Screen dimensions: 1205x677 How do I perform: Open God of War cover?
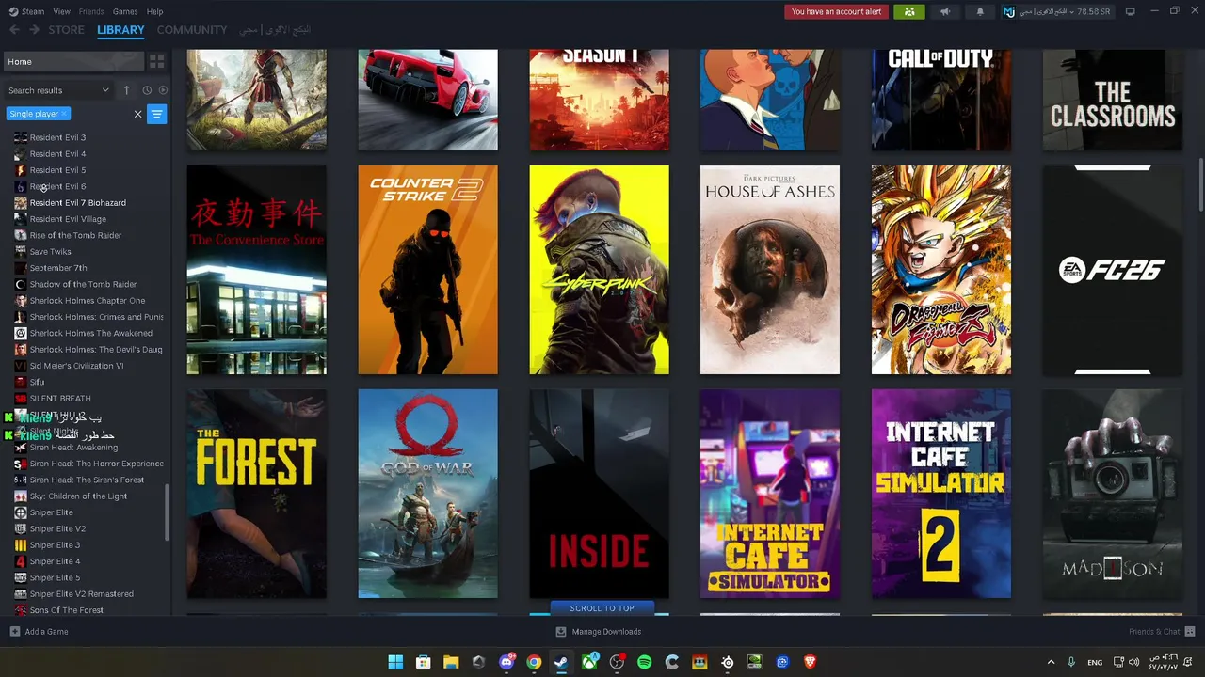coord(427,494)
